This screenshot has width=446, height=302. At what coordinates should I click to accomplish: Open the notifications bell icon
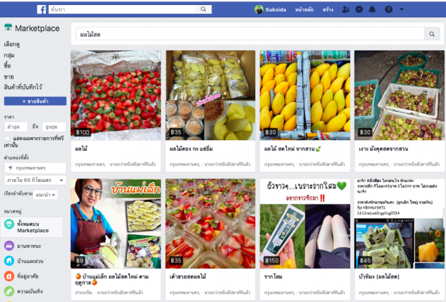(372, 9)
